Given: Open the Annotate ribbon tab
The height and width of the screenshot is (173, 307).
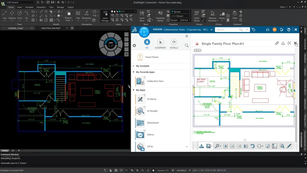Looking at the screenshot, I should click(29, 7).
